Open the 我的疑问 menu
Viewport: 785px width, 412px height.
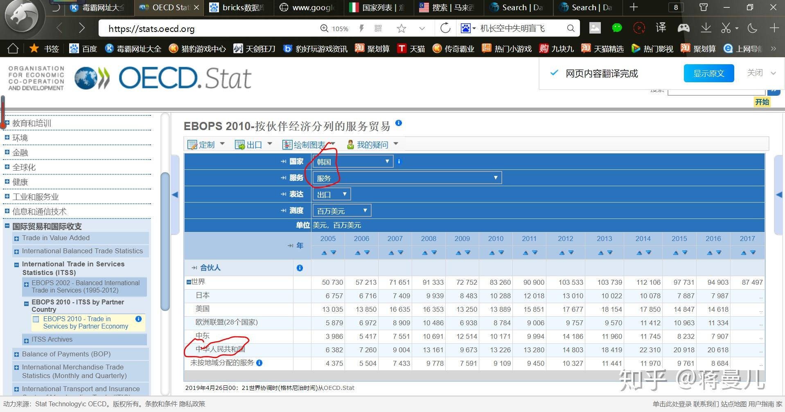(x=372, y=144)
